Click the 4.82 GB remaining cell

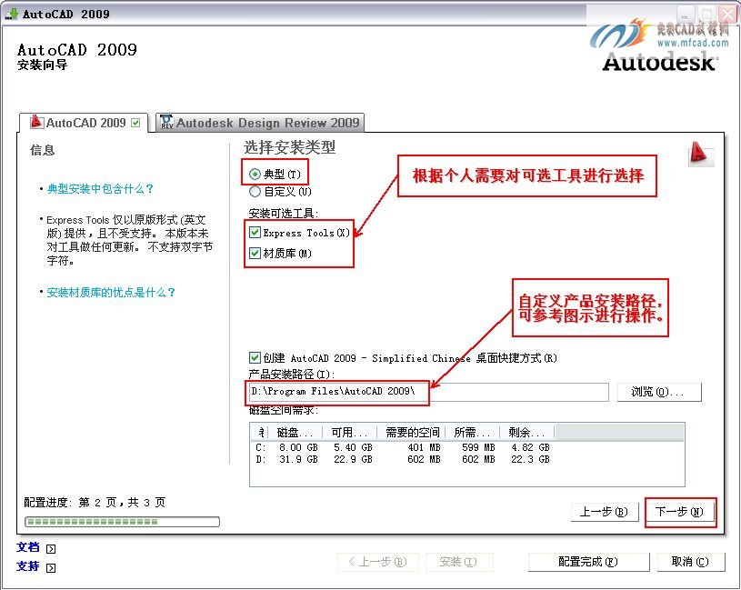coord(530,447)
